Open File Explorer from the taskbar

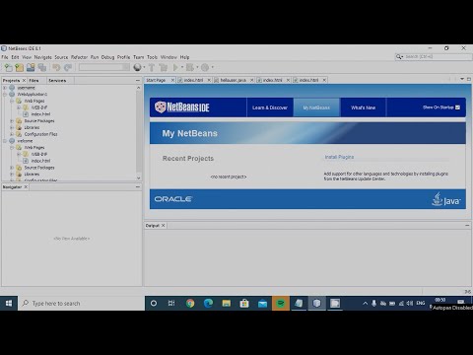[227, 303]
